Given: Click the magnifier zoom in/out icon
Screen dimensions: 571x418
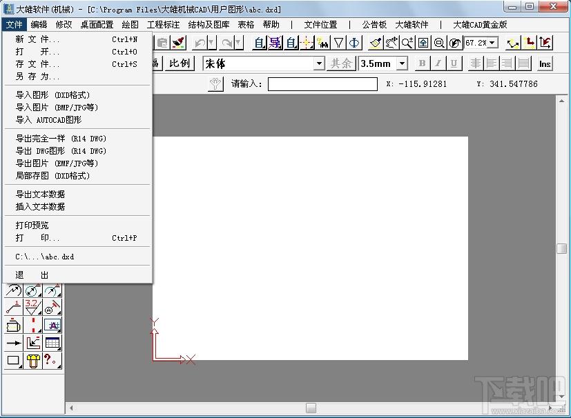Looking at the screenshot, I should (x=407, y=43).
